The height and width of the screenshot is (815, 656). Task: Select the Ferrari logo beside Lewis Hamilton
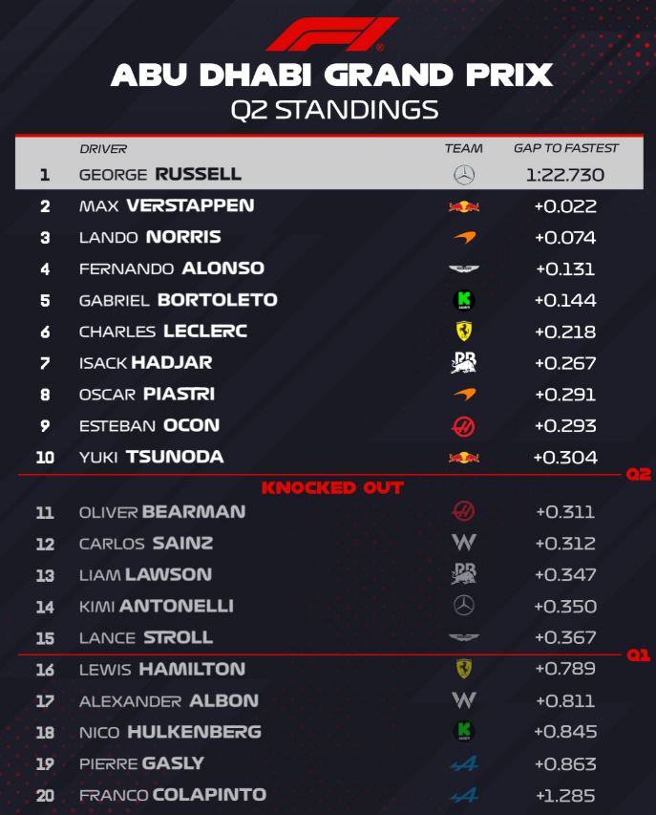pos(464,669)
